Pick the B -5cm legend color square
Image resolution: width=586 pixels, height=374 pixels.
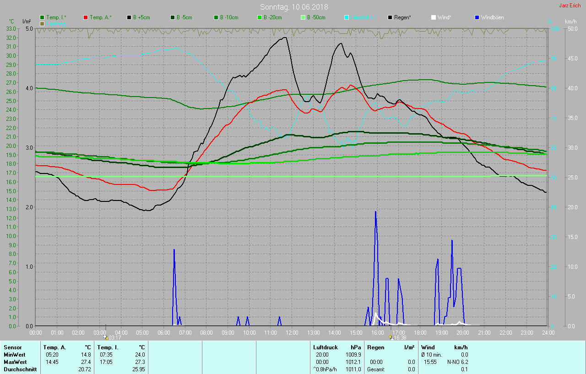coord(173,17)
